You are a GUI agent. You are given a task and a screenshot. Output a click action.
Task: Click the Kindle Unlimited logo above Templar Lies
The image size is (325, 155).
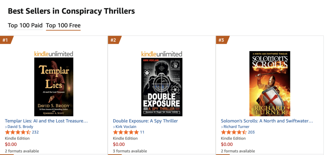pos(54,54)
